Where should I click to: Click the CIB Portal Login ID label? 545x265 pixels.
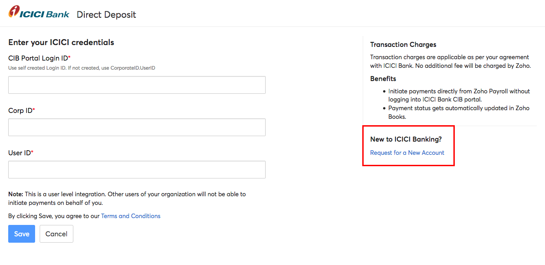39,58
